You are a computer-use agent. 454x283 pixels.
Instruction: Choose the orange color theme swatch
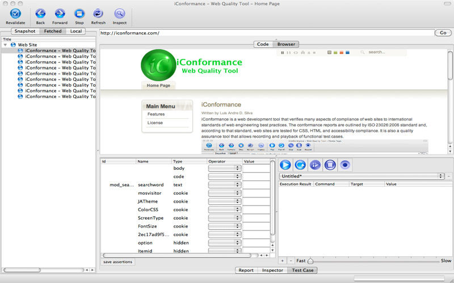click(x=342, y=53)
